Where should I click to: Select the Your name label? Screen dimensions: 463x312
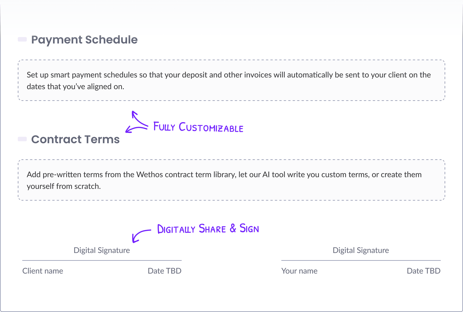point(299,271)
